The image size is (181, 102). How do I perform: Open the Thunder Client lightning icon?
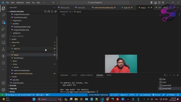click(3, 56)
